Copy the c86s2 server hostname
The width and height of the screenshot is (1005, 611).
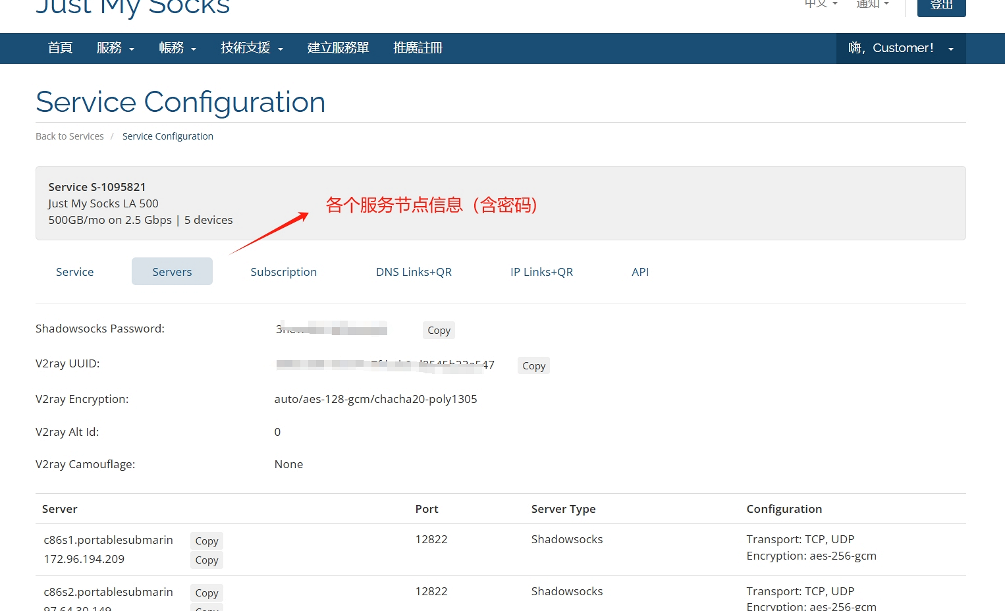[x=207, y=593]
